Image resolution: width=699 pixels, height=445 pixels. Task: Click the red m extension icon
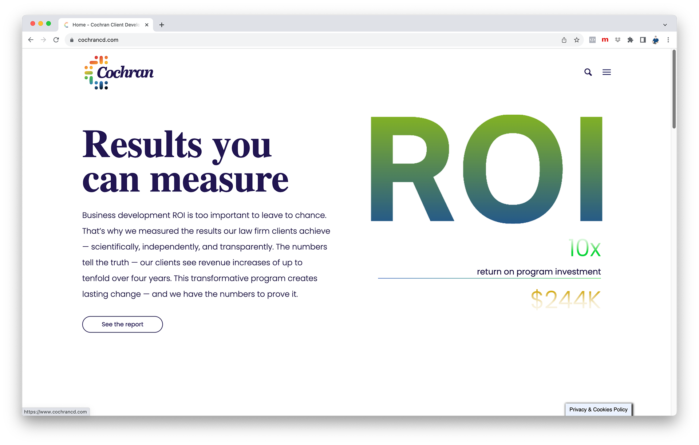[x=605, y=40]
